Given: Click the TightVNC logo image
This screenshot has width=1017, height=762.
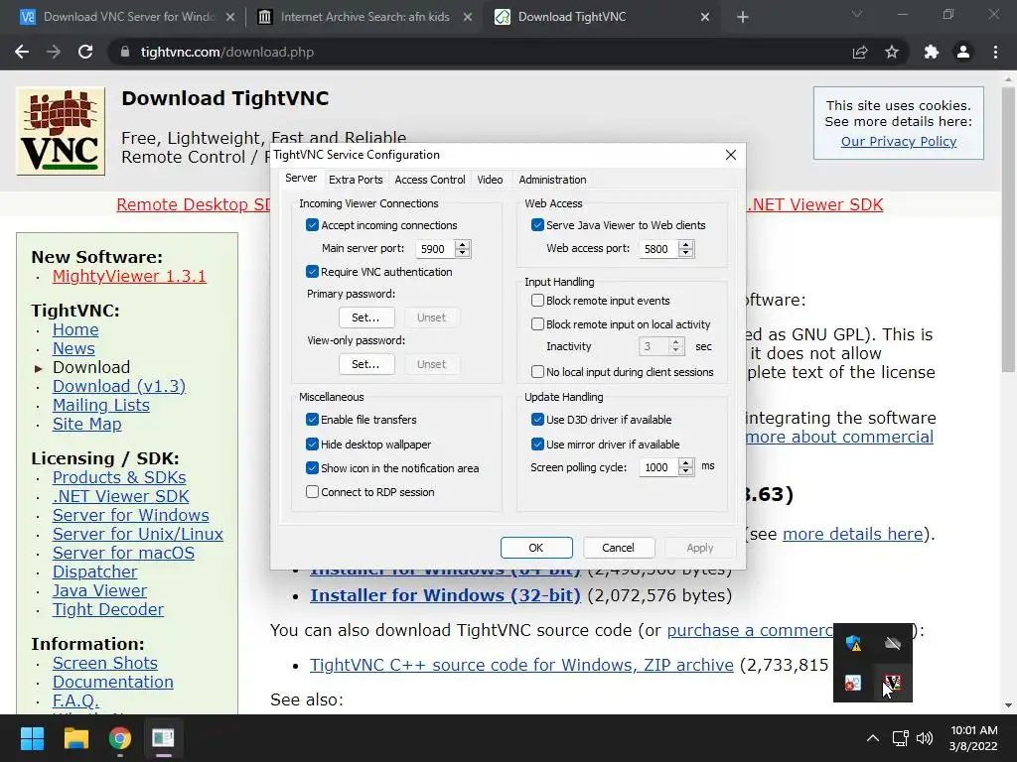Looking at the screenshot, I should pyautogui.click(x=61, y=132).
